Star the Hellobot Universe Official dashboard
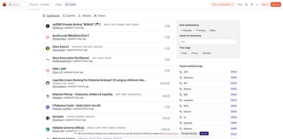The width and height of the screenshot is (283, 139). point(168,129)
